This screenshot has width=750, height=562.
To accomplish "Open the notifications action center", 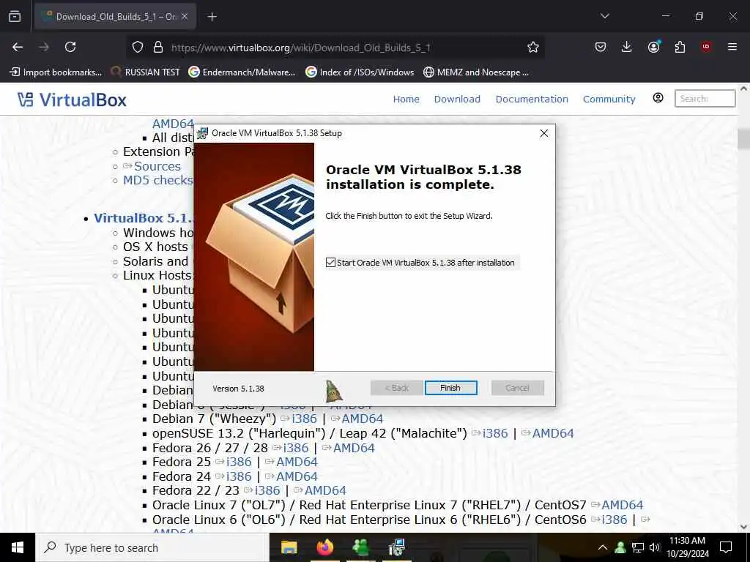I will (x=726, y=547).
